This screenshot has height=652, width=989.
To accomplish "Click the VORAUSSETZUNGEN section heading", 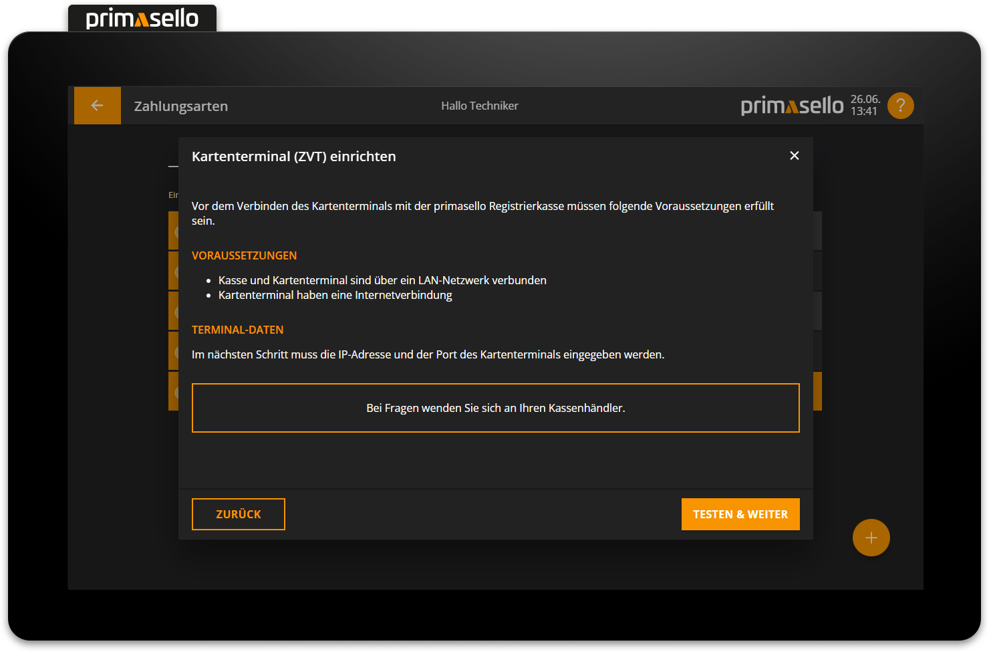I will coord(245,255).
